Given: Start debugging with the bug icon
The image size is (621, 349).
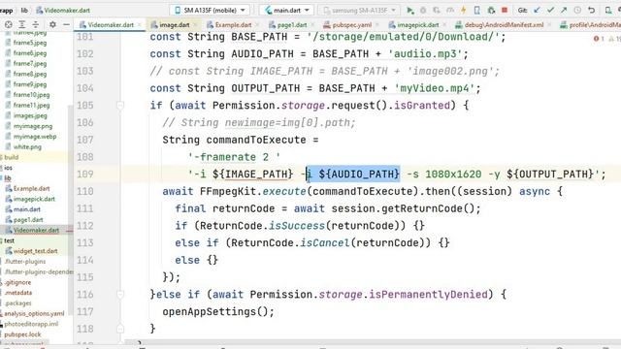Looking at the screenshot, I should point(423,11).
